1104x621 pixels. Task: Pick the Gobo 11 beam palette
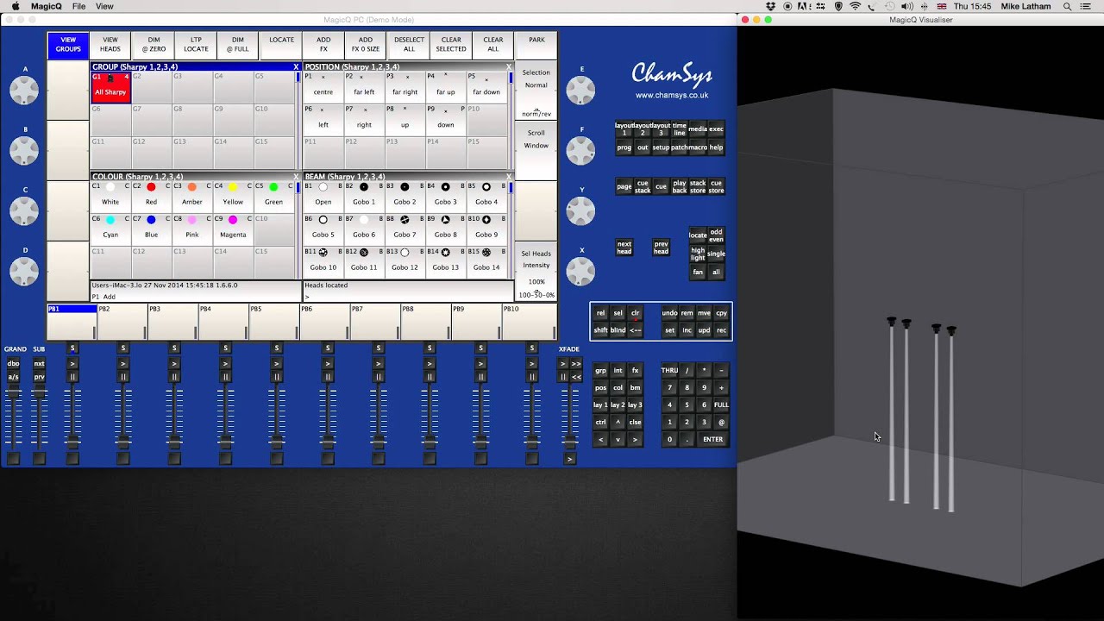pos(364,260)
